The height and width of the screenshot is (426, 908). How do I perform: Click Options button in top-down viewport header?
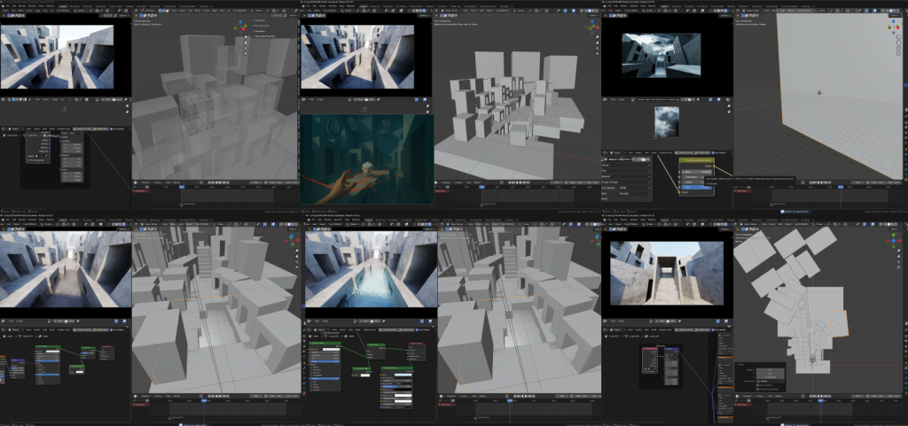894,228
